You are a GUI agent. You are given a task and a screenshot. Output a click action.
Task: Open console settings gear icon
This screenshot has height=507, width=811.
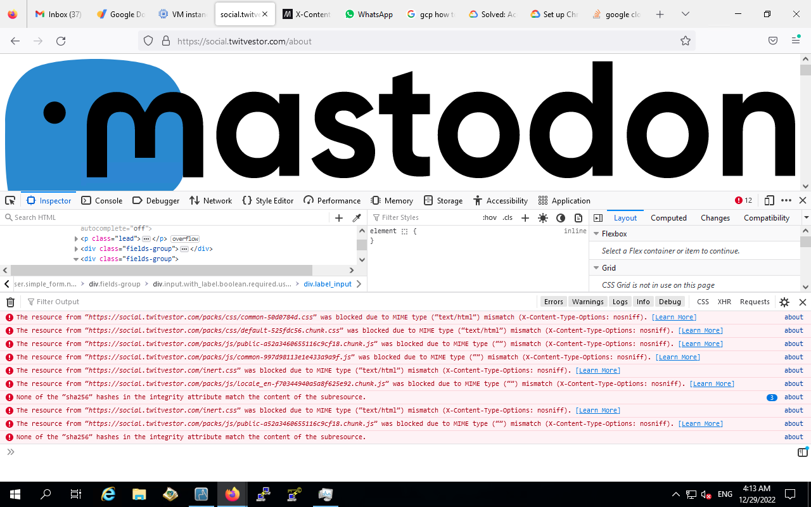[784, 302]
